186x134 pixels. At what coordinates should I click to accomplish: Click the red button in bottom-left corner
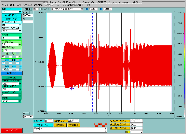point(12,131)
